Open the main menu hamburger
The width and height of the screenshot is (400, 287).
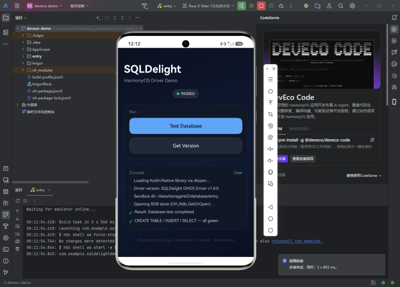[17, 6]
